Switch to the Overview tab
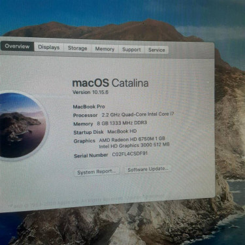This screenshot has width=245, height=245. (17, 46)
